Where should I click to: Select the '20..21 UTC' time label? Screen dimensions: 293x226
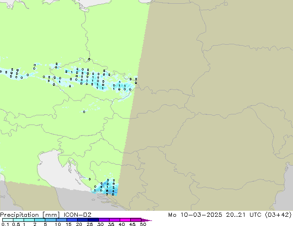point(244,214)
